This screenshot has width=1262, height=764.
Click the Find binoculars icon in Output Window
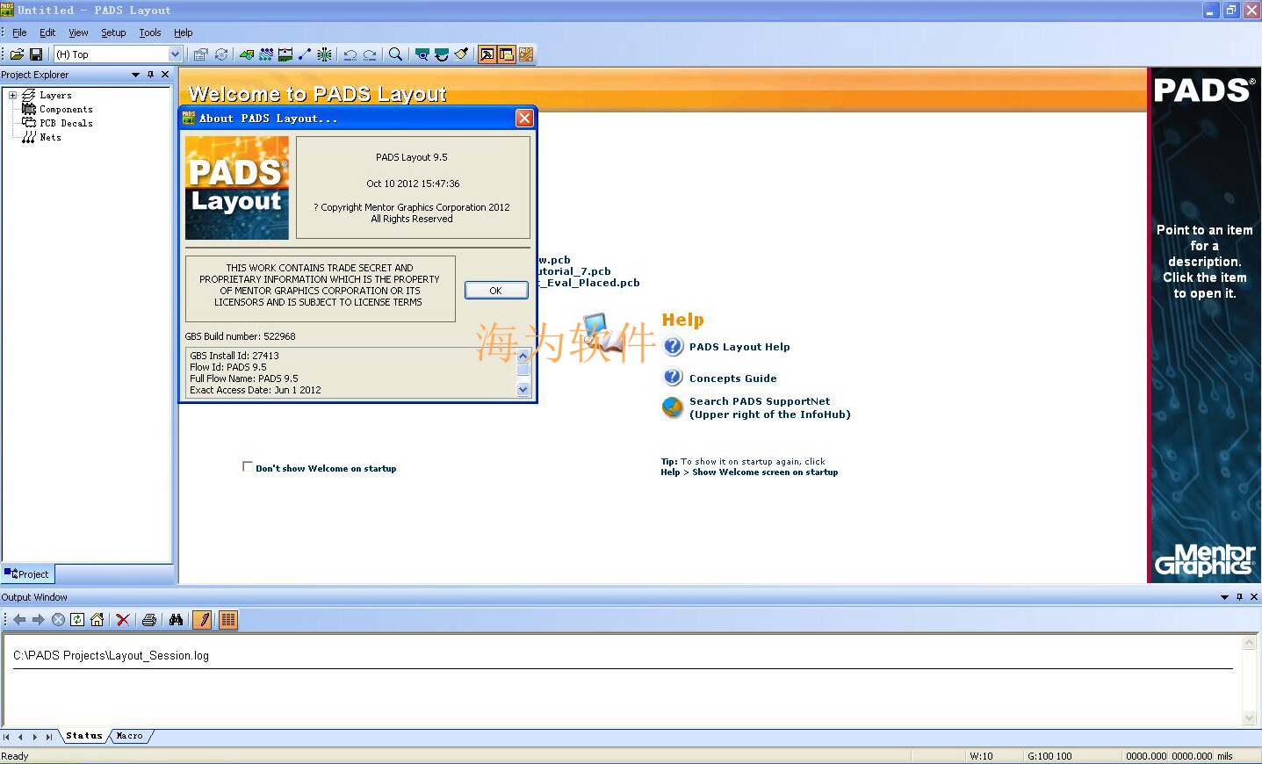click(x=176, y=620)
